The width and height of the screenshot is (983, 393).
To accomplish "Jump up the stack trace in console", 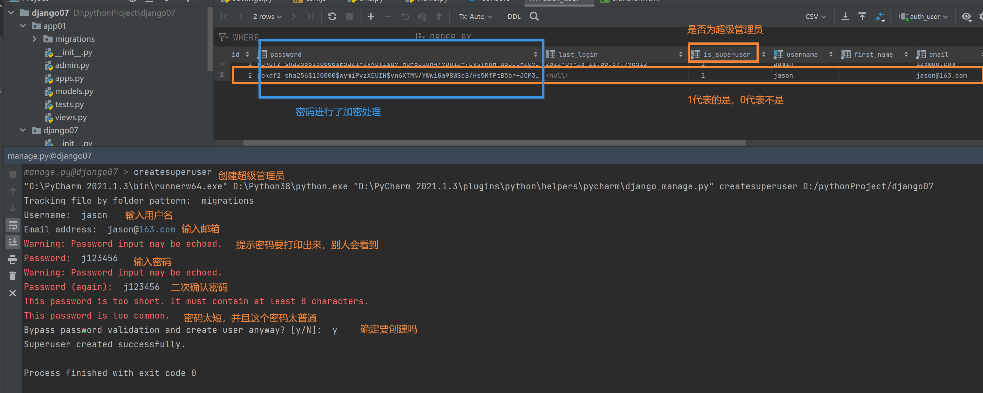I will tap(13, 191).
